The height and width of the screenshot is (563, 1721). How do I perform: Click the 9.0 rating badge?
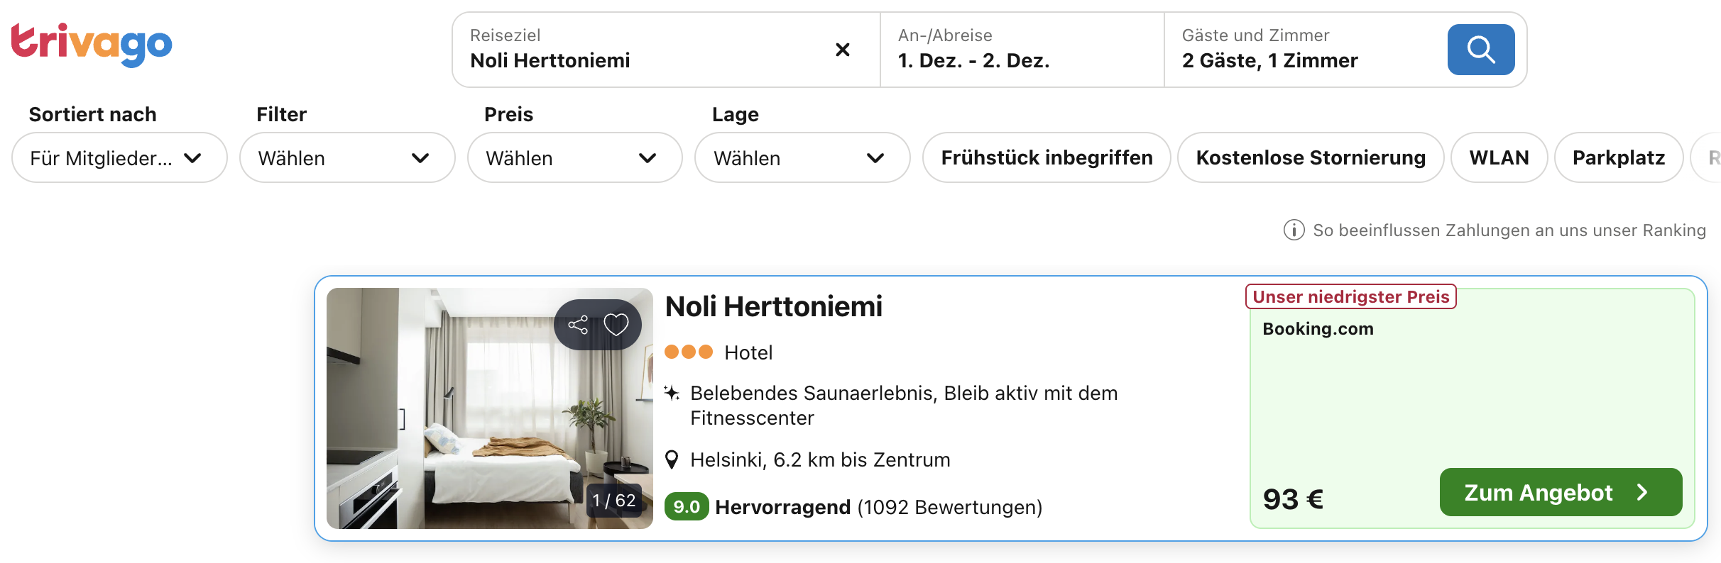click(x=686, y=507)
